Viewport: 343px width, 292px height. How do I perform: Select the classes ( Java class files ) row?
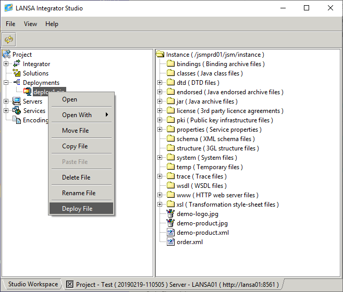[x=210, y=73]
